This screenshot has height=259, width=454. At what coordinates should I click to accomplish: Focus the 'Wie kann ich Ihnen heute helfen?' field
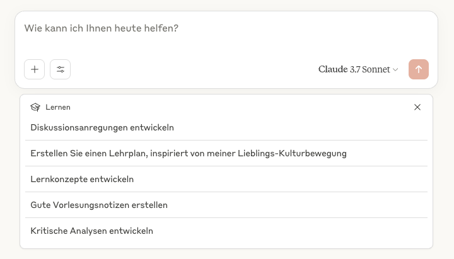tap(189, 29)
